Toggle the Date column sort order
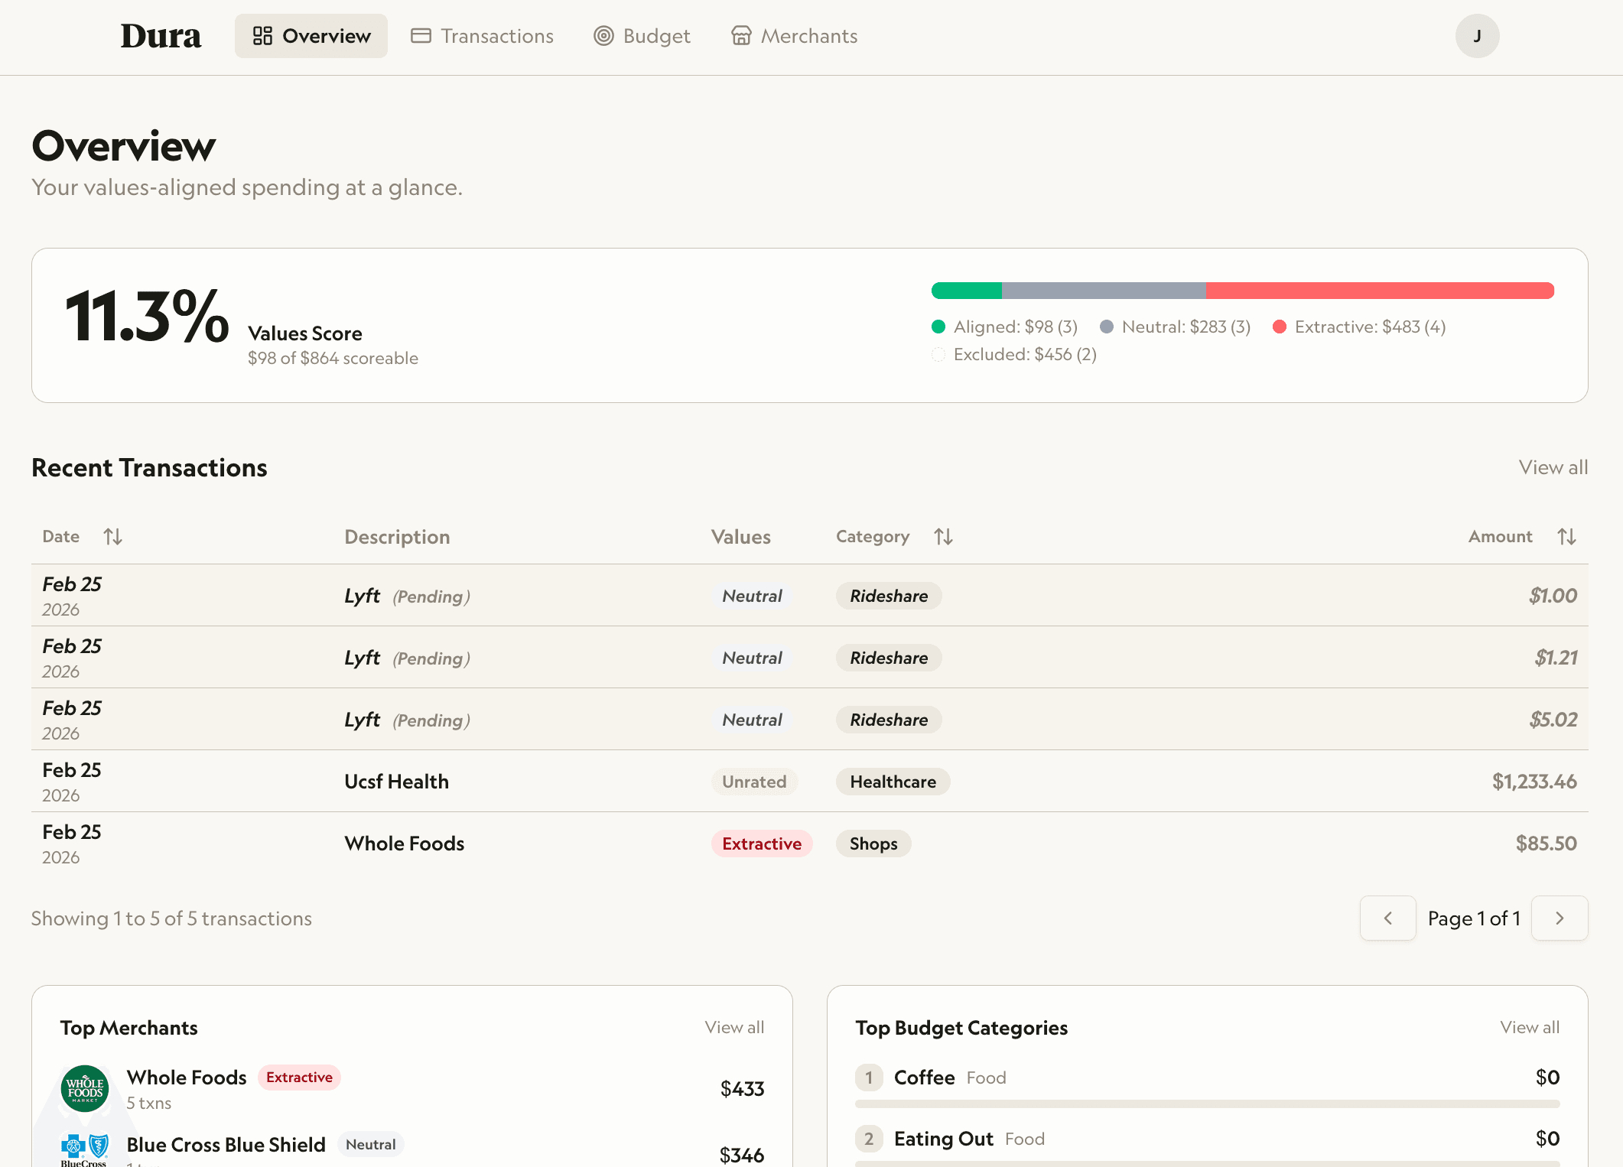Viewport: 1623px width, 1167px height. point(112,536)
